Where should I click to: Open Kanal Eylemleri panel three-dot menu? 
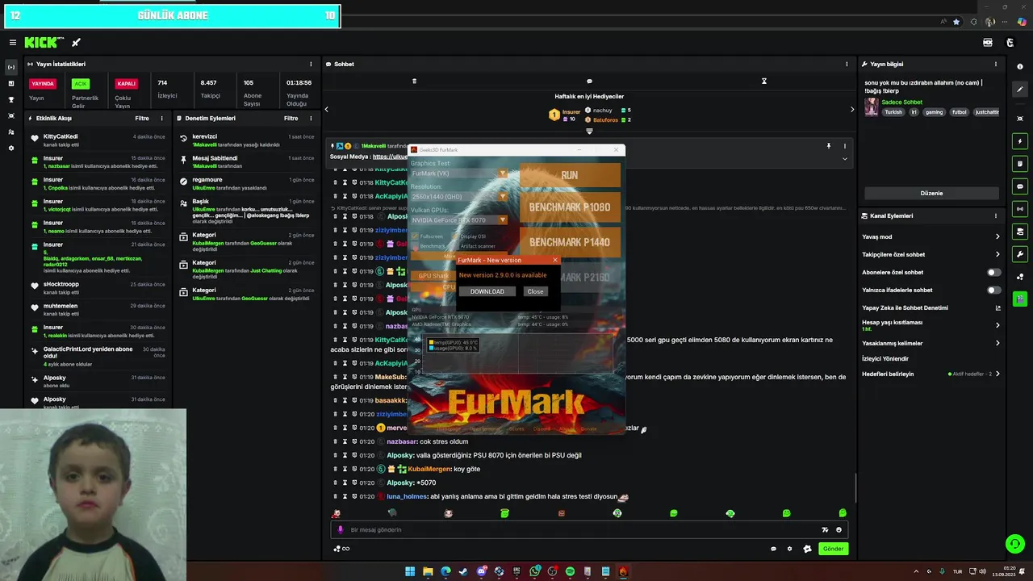click(x=996, y=215)
